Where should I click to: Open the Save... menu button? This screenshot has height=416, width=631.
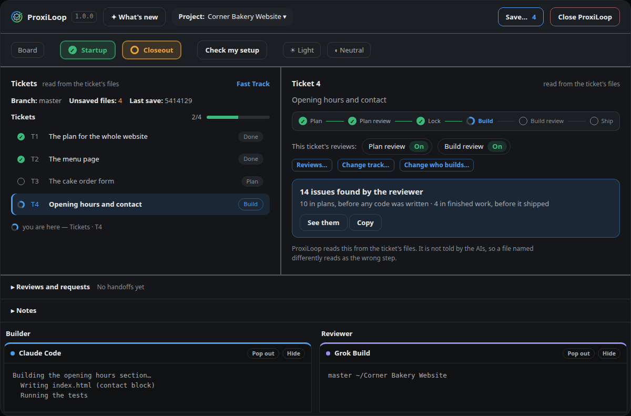521,17
